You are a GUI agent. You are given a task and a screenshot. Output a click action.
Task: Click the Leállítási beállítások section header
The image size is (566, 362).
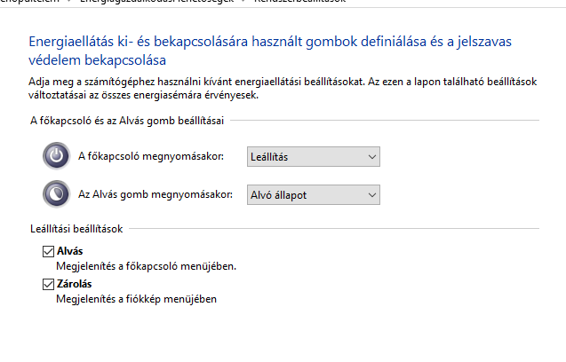click(x=76, y=229)
